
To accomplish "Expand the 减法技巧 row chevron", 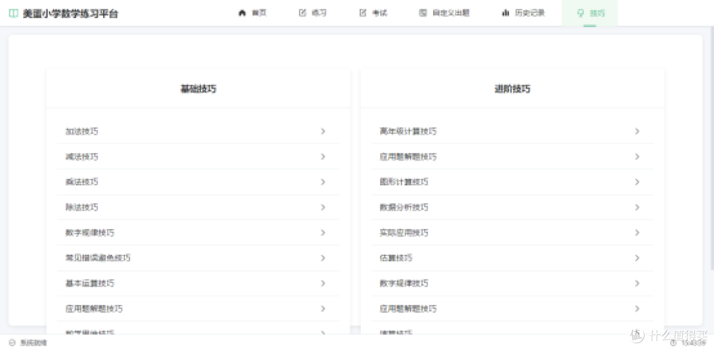I will click(323, 157).
